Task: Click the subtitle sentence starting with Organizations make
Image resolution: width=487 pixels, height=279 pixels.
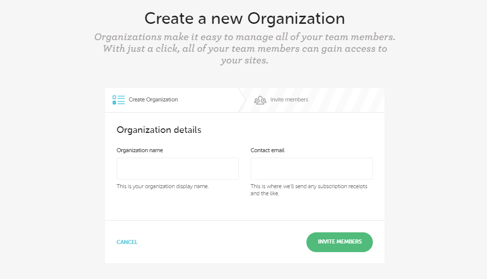Action: [x=245, y=38]
